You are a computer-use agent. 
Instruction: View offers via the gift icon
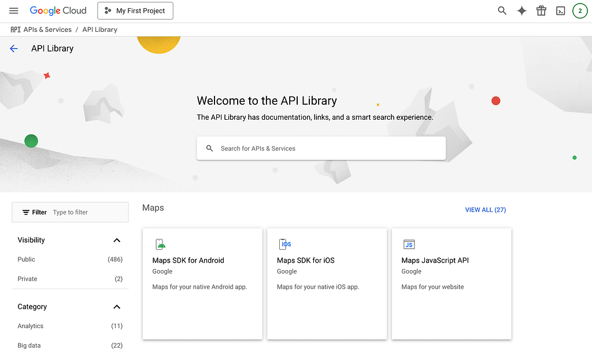coord(541,10)
